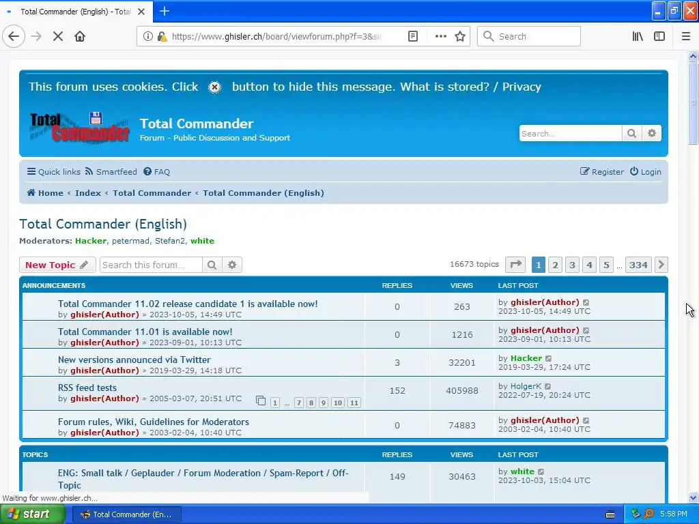The height and width of the screenshot is (524, 699).
Task: Go to page 2 in pagination
Action: pos(555,265)
